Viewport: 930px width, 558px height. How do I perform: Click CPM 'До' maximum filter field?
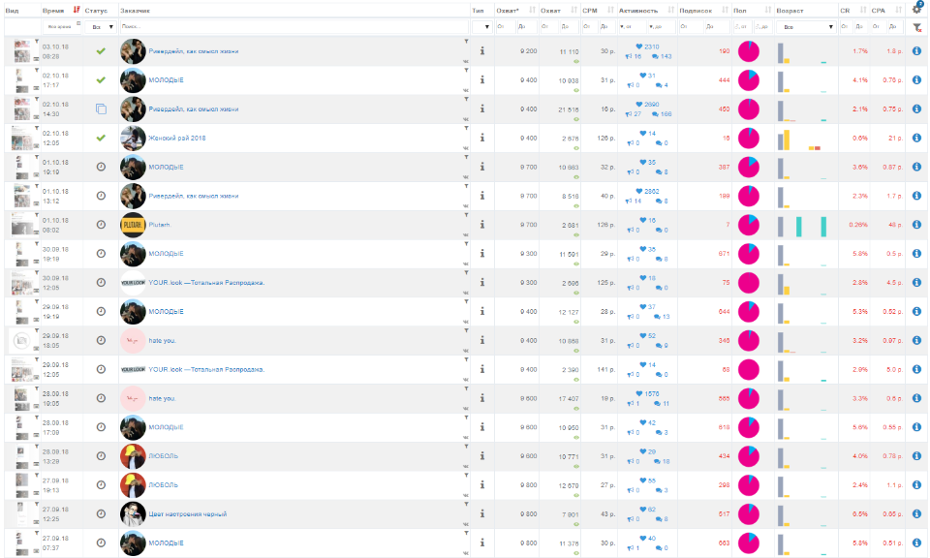tap(606, 27)
